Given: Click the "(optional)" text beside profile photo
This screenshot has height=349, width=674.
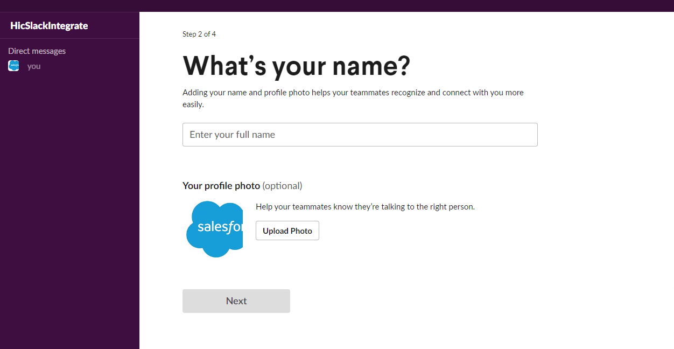Looking at the screenshot, I should tap(282, 186).
